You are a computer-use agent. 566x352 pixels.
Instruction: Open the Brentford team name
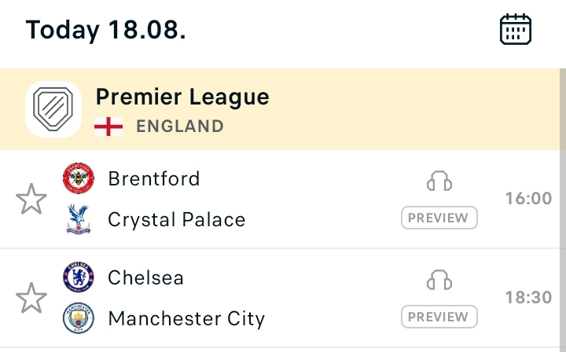click(154, 179)
